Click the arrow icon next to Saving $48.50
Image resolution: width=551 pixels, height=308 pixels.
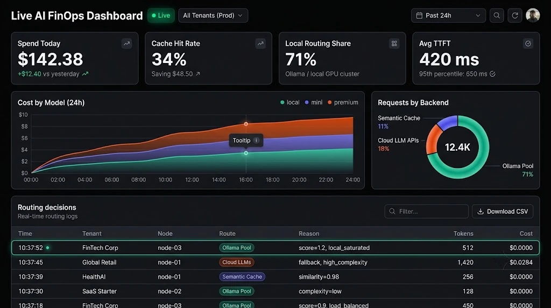click(x=198, y=74)
